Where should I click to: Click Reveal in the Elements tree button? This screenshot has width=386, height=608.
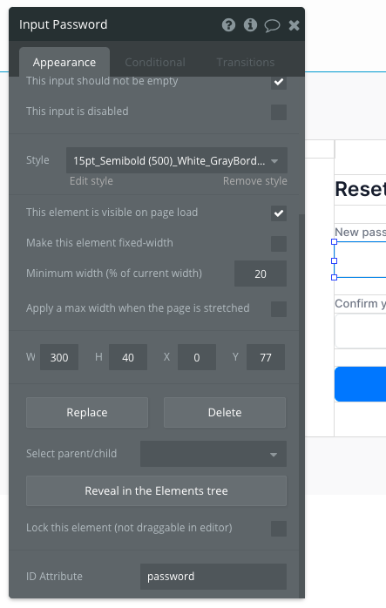[x=156, y=491]
